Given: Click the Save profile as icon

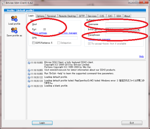Looking at the screenshot, I should pyautogui.click(x=14, y=30).
